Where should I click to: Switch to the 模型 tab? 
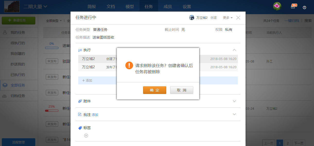130,7
